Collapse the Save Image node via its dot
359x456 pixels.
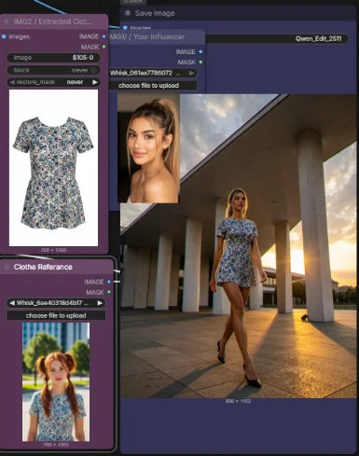click(128, 13)
